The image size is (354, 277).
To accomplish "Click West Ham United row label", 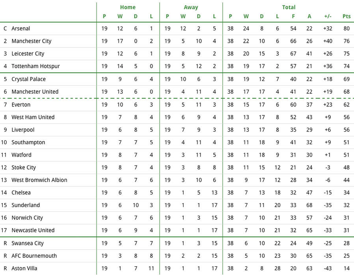I will pos(33,117).
